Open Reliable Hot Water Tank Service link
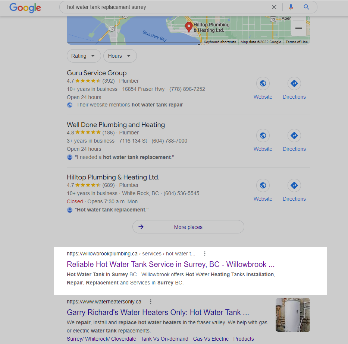 coord(171,264)
